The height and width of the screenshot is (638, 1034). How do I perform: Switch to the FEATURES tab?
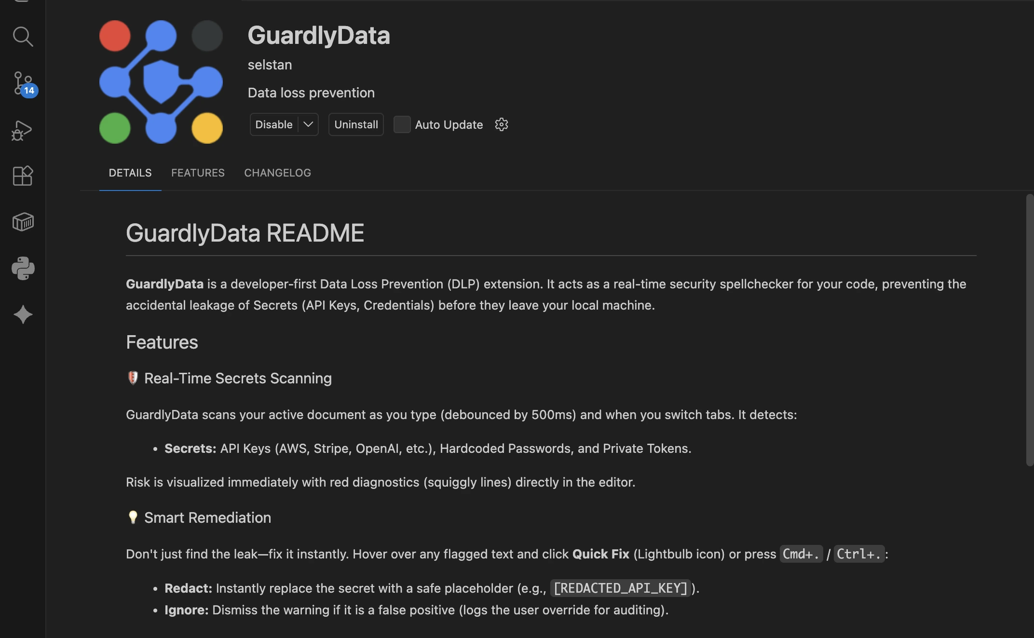point(198,173)
